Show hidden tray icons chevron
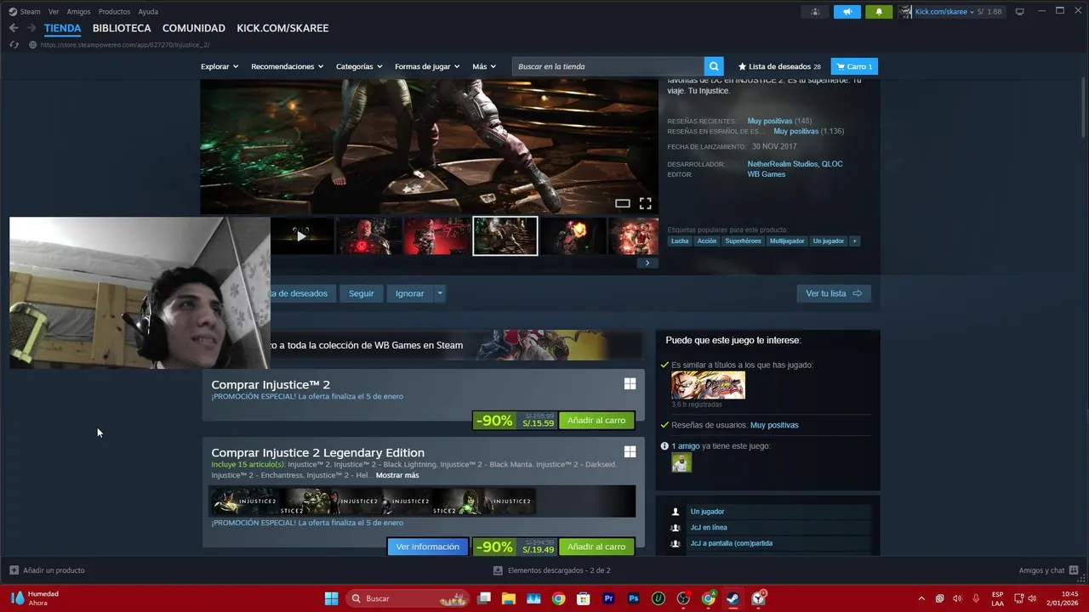The height and width of the screenshot is (612, 1089). [921, 598]
